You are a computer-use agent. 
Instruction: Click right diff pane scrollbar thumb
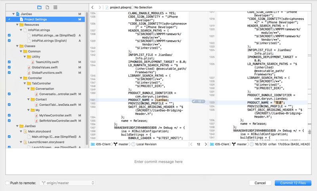tap(309, 132)
